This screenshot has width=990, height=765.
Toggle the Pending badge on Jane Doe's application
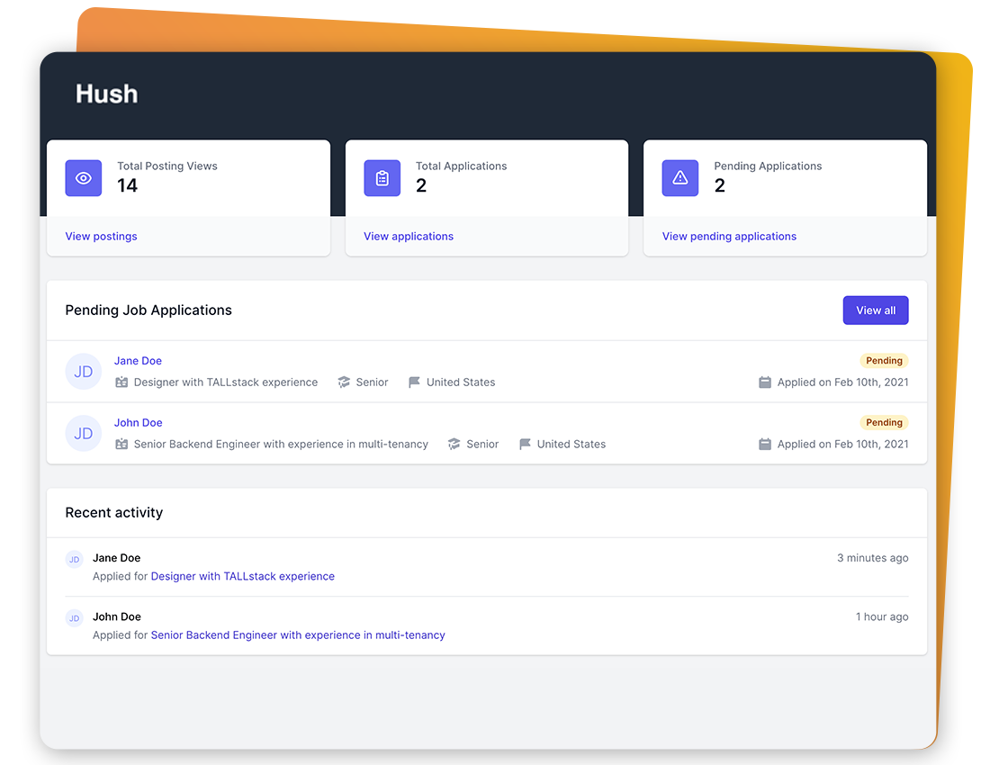(x=884, y=360)
